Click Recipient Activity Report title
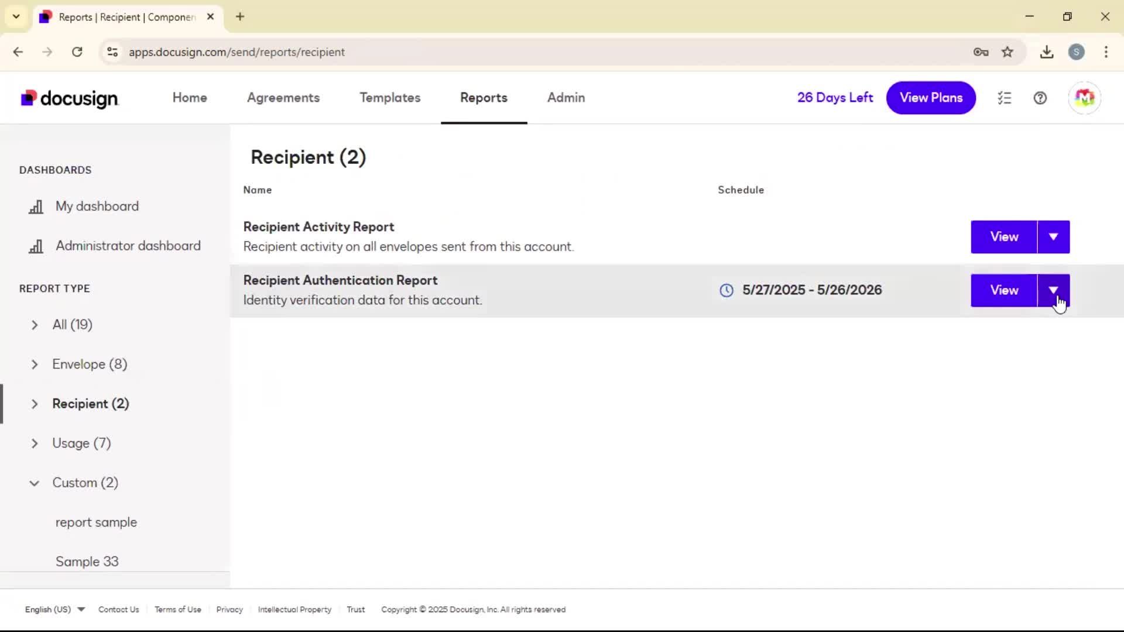1124x632 pixels. 318,227
